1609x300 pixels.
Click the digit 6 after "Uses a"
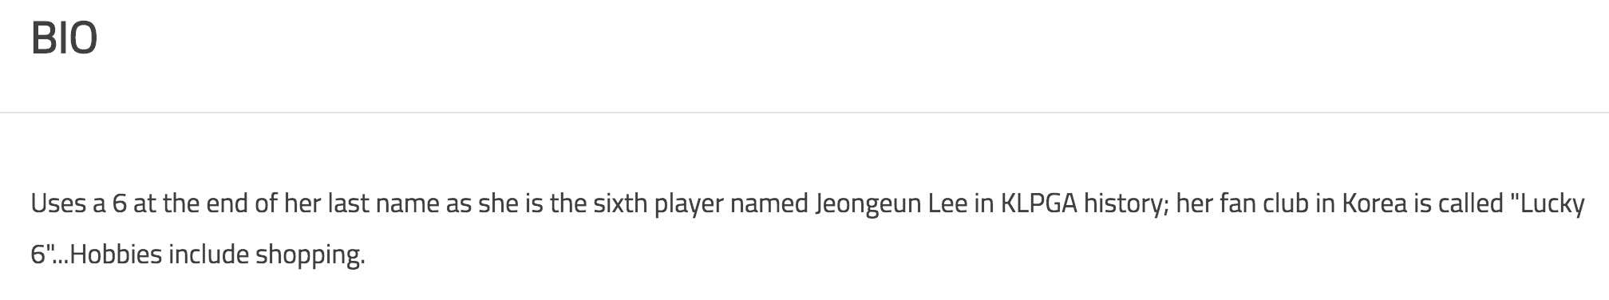(119, 204)
